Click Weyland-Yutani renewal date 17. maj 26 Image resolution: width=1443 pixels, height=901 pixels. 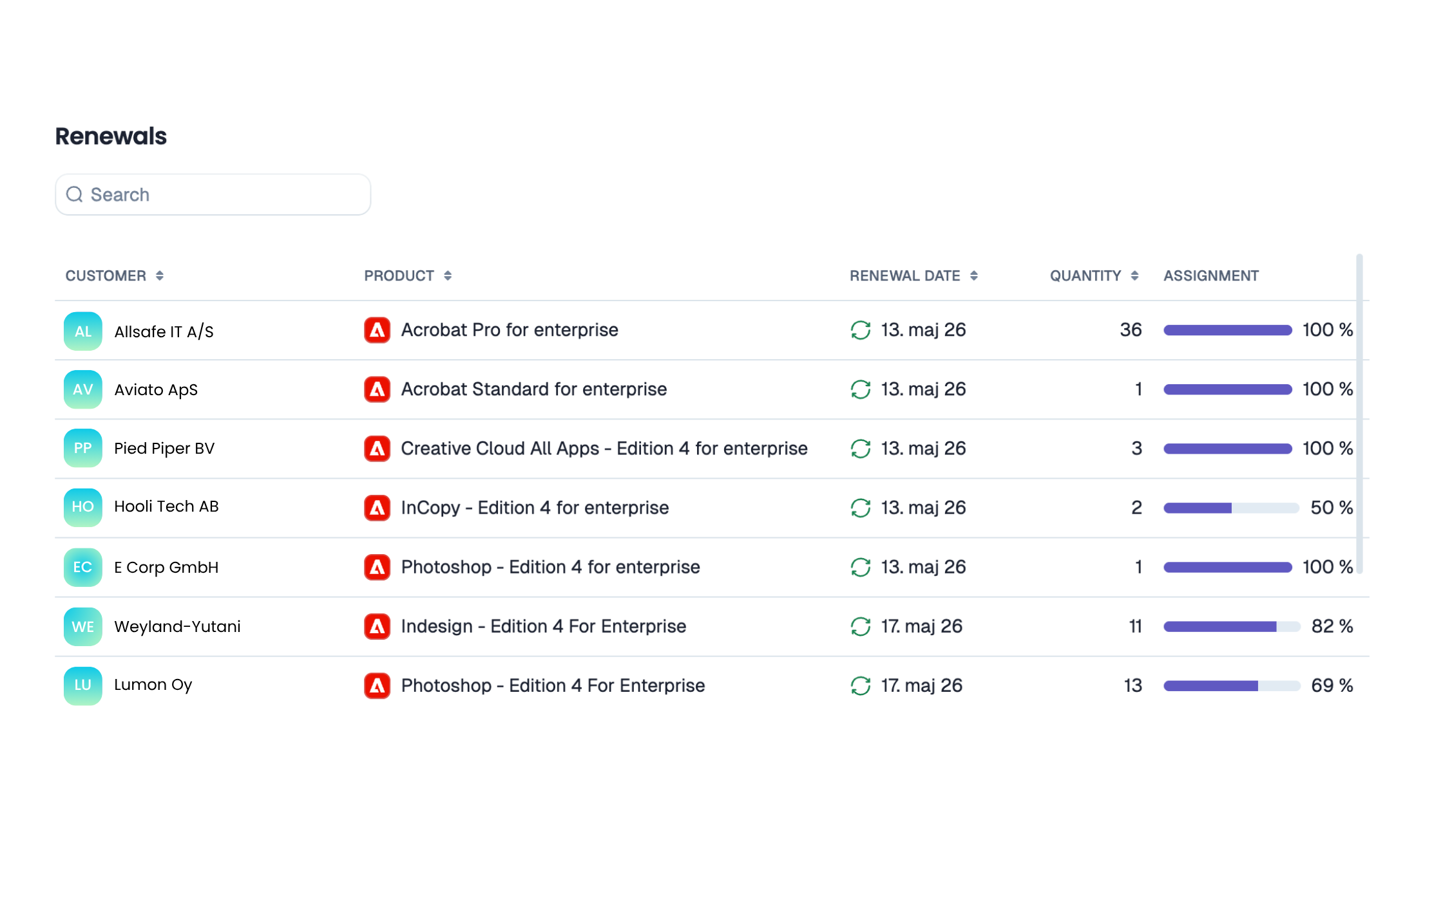(x=922, y=626)
